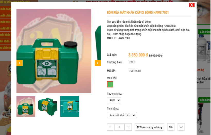Increase quantity with plus button
Viewport: 211px width, 135px height.
[128, 127]
